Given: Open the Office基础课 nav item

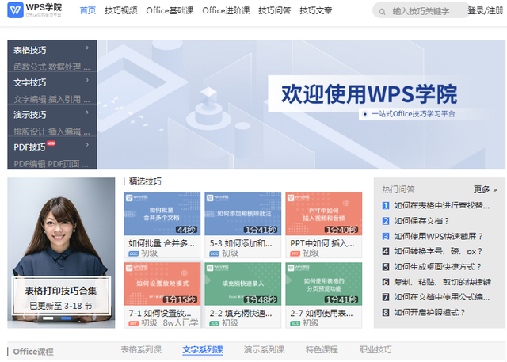Looking at the screenshot, I should [170, 10].
